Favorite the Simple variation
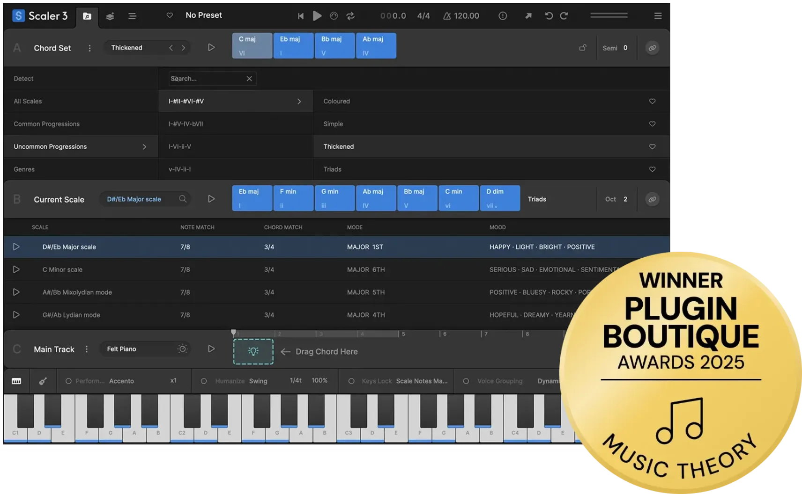Screen dimensions: 802x494 coord(652,124)
